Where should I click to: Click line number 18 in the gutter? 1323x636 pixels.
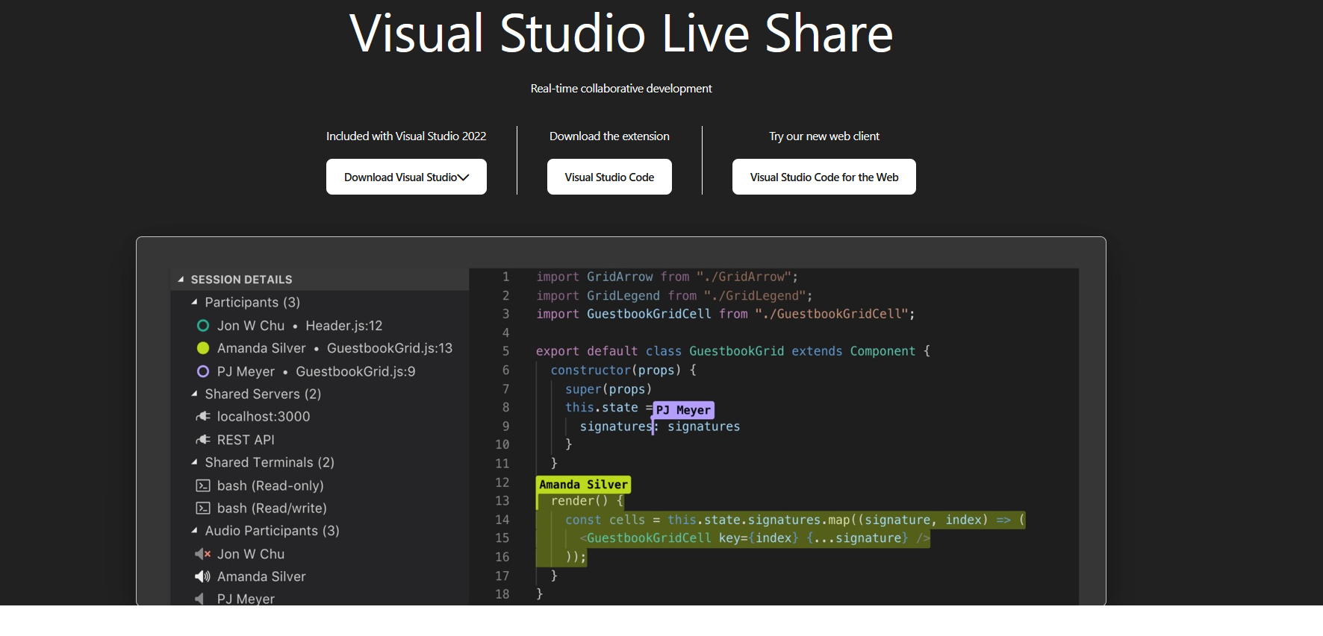(502, 594)
